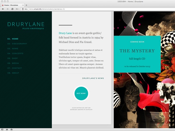This screenshot has height=131, width=175.
Task: Reload the page with the refresh icon
Action: [x=12, y=9]
